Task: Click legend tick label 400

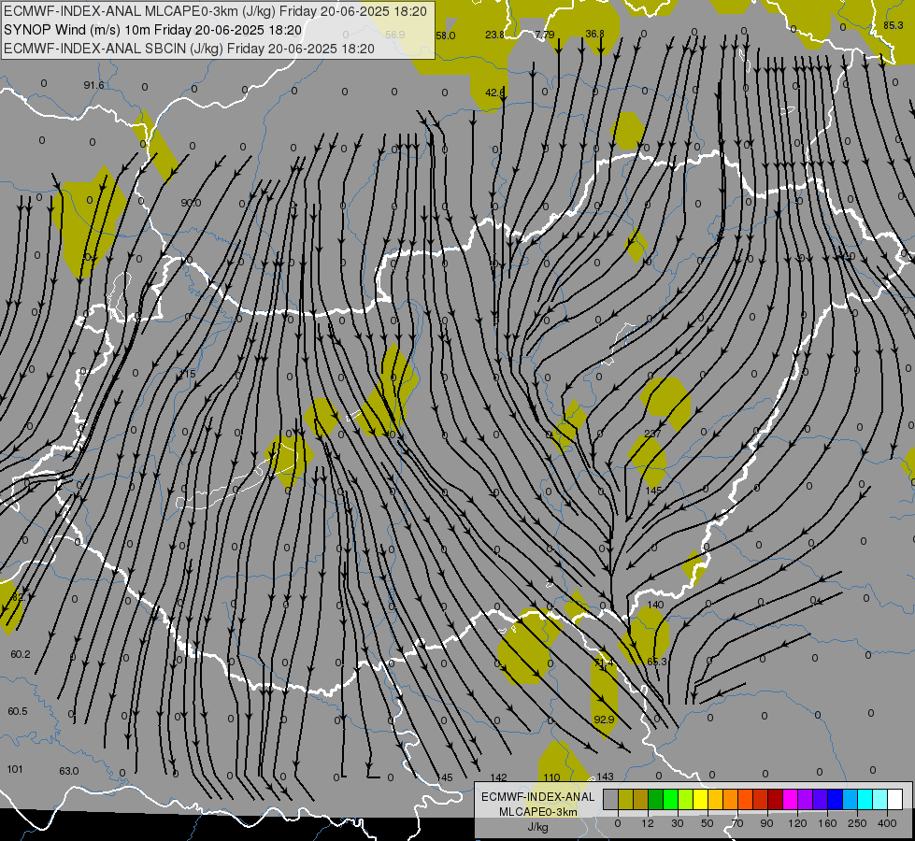Action: 887,823
